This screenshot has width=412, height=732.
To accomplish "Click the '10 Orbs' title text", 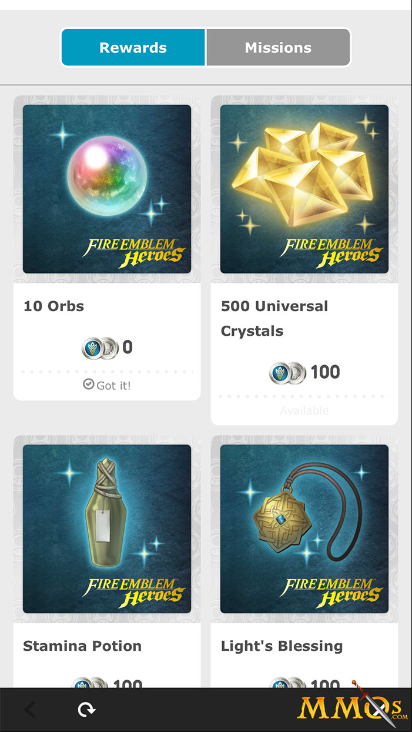I will (53, 306).
